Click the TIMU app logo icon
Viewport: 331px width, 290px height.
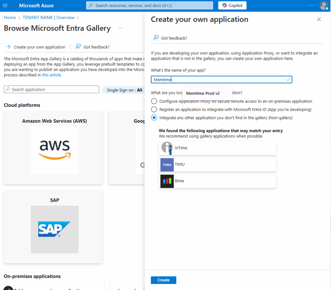coord(167,165)
